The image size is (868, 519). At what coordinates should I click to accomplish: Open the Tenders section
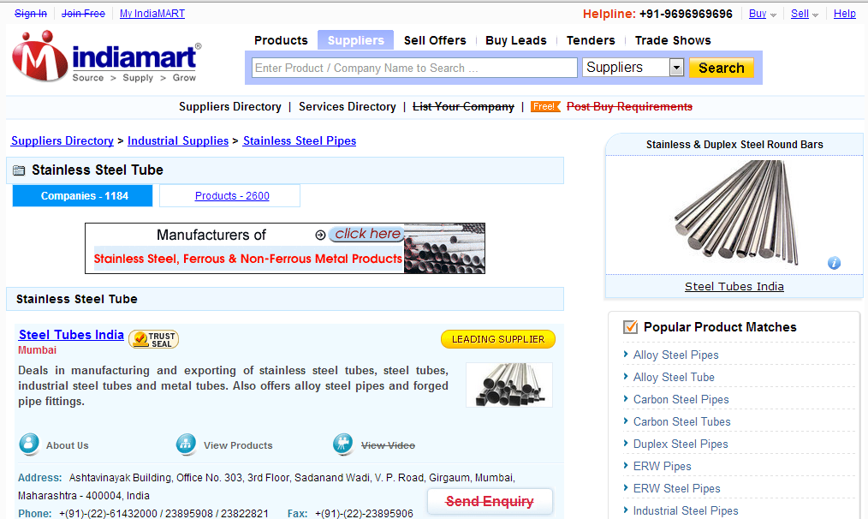click(x=590, y=40)
